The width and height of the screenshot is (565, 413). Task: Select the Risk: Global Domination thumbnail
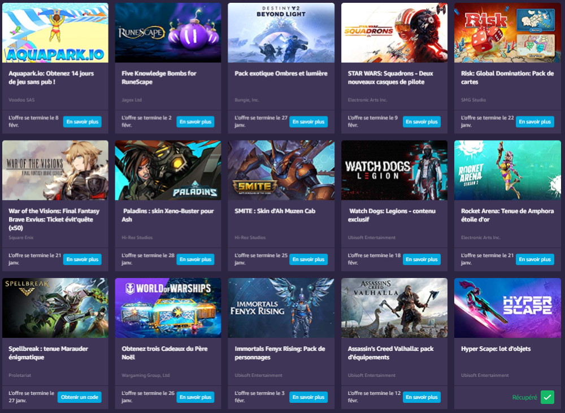tap(507, 32)
